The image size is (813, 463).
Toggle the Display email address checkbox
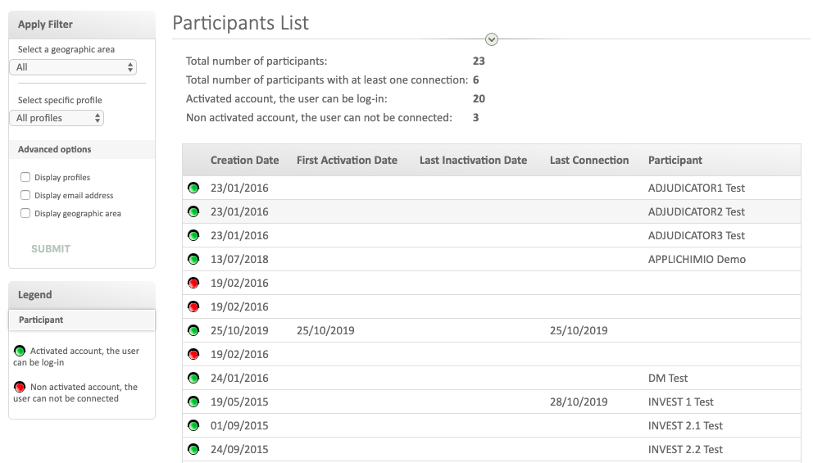(x=25, y=195)
